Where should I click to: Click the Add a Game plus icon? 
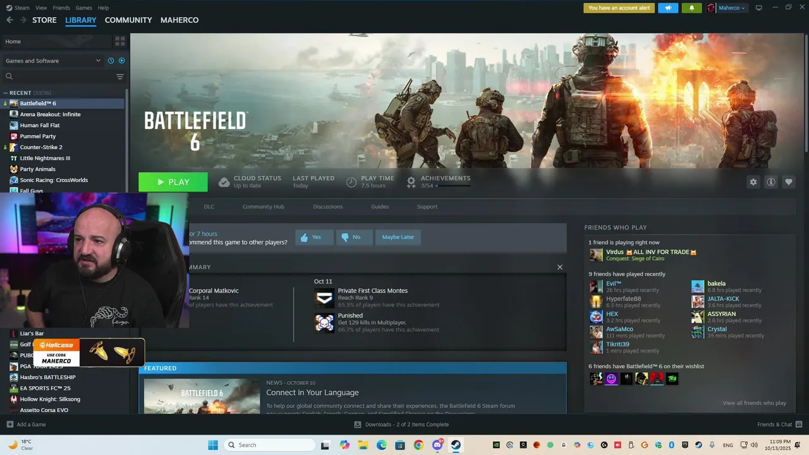coord(9,425)
